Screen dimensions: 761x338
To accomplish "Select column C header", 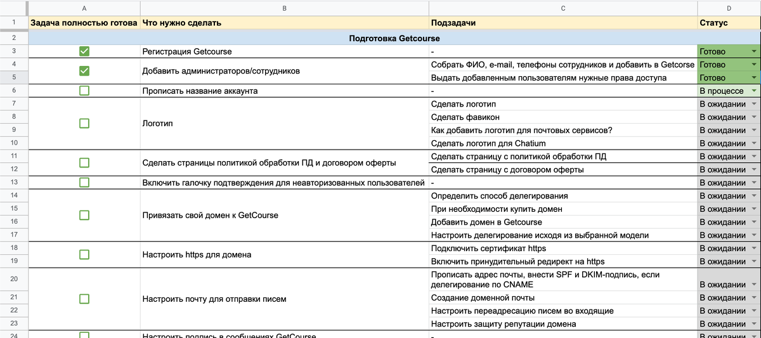I will (x=563, y=8).
